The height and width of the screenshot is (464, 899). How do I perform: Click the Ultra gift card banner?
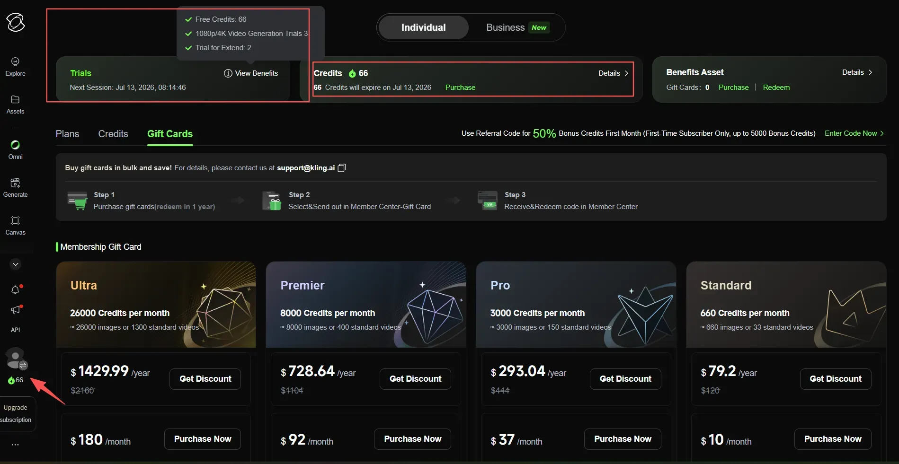point(156,305)
